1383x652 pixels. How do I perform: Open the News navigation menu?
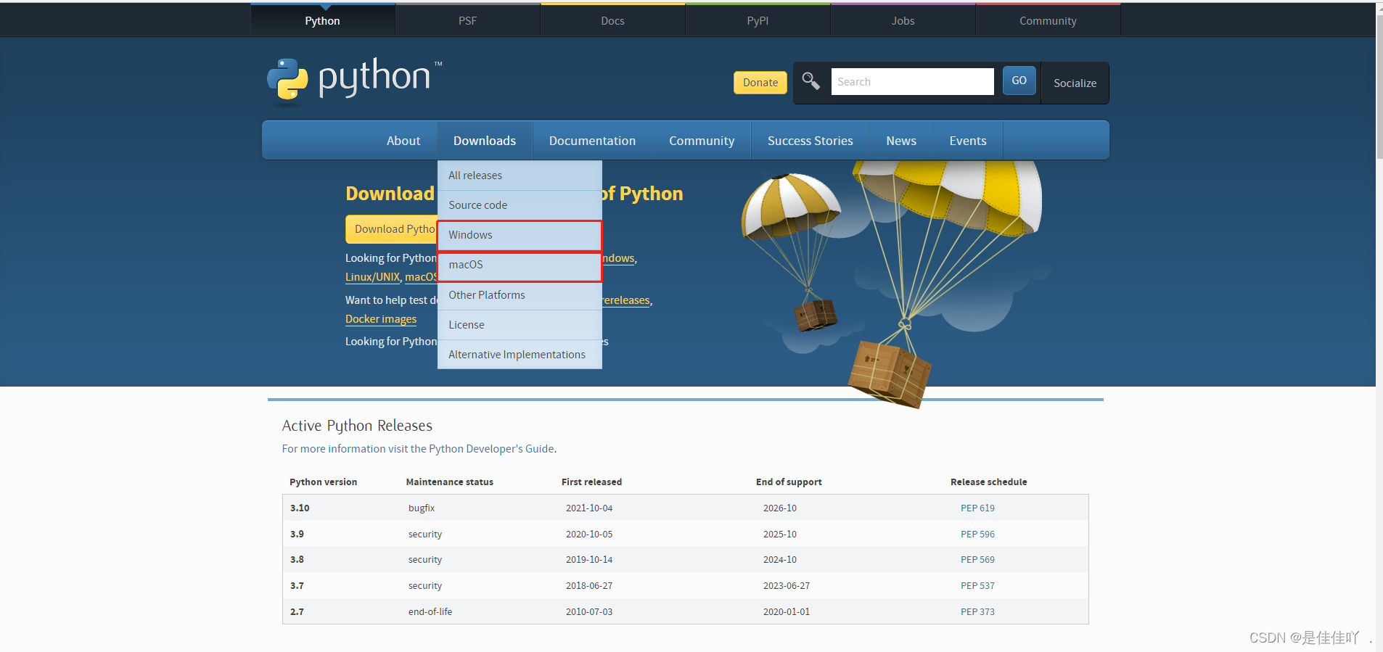tap(901, 141)
